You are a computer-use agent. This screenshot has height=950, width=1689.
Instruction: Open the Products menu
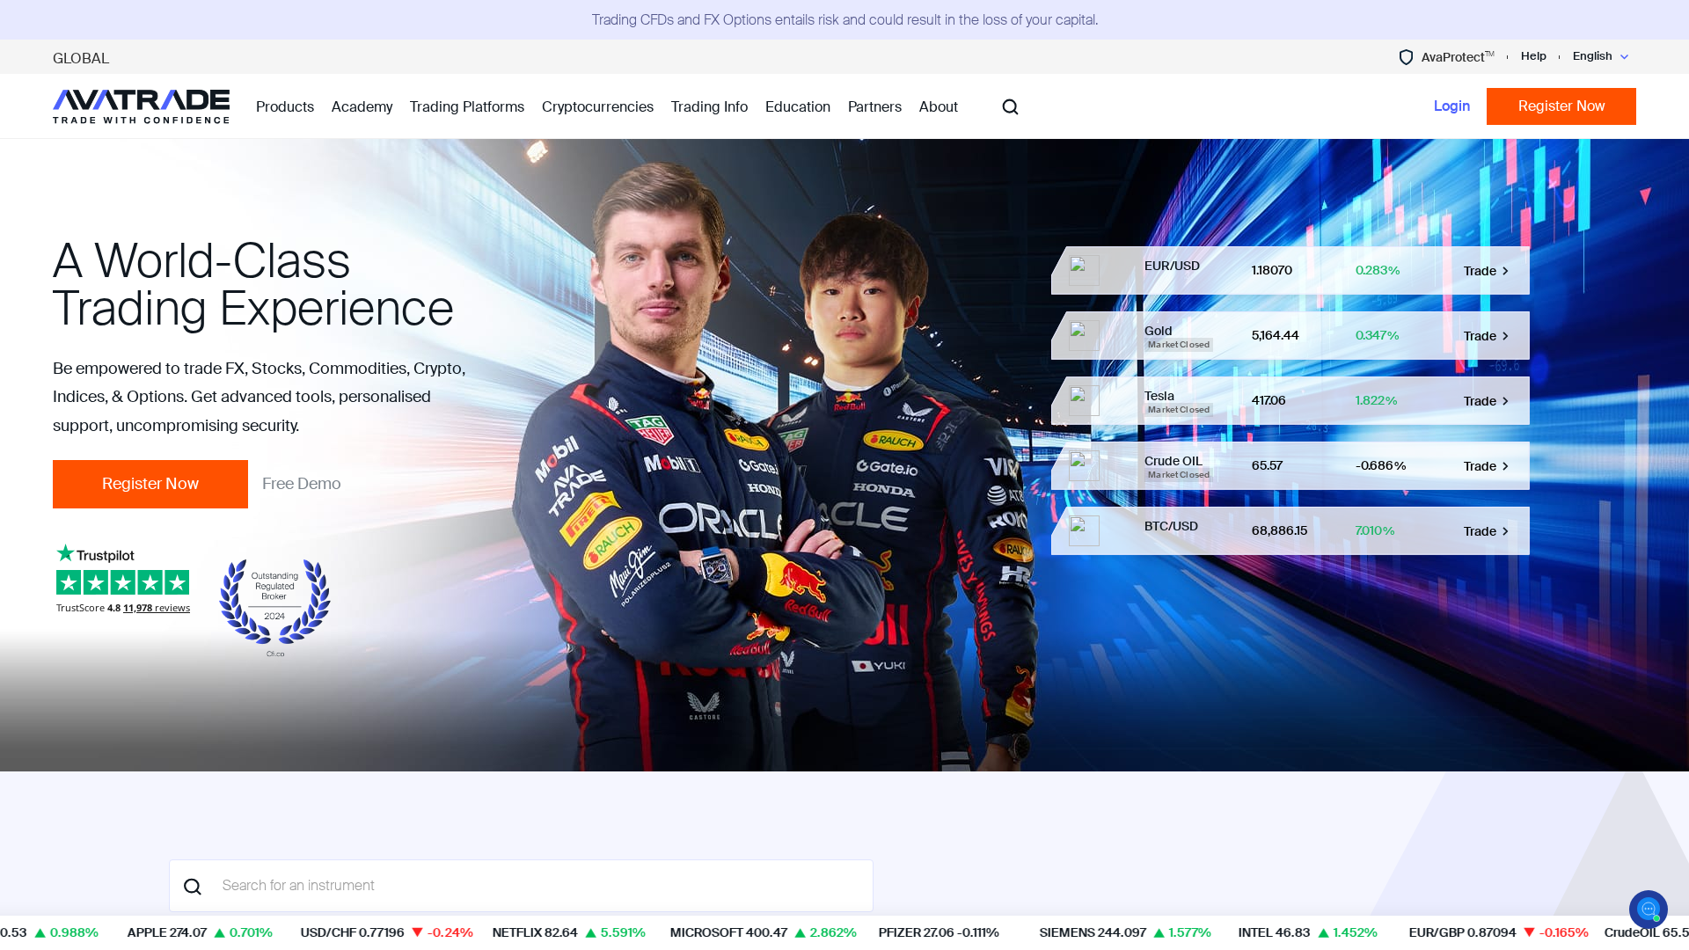284,106
